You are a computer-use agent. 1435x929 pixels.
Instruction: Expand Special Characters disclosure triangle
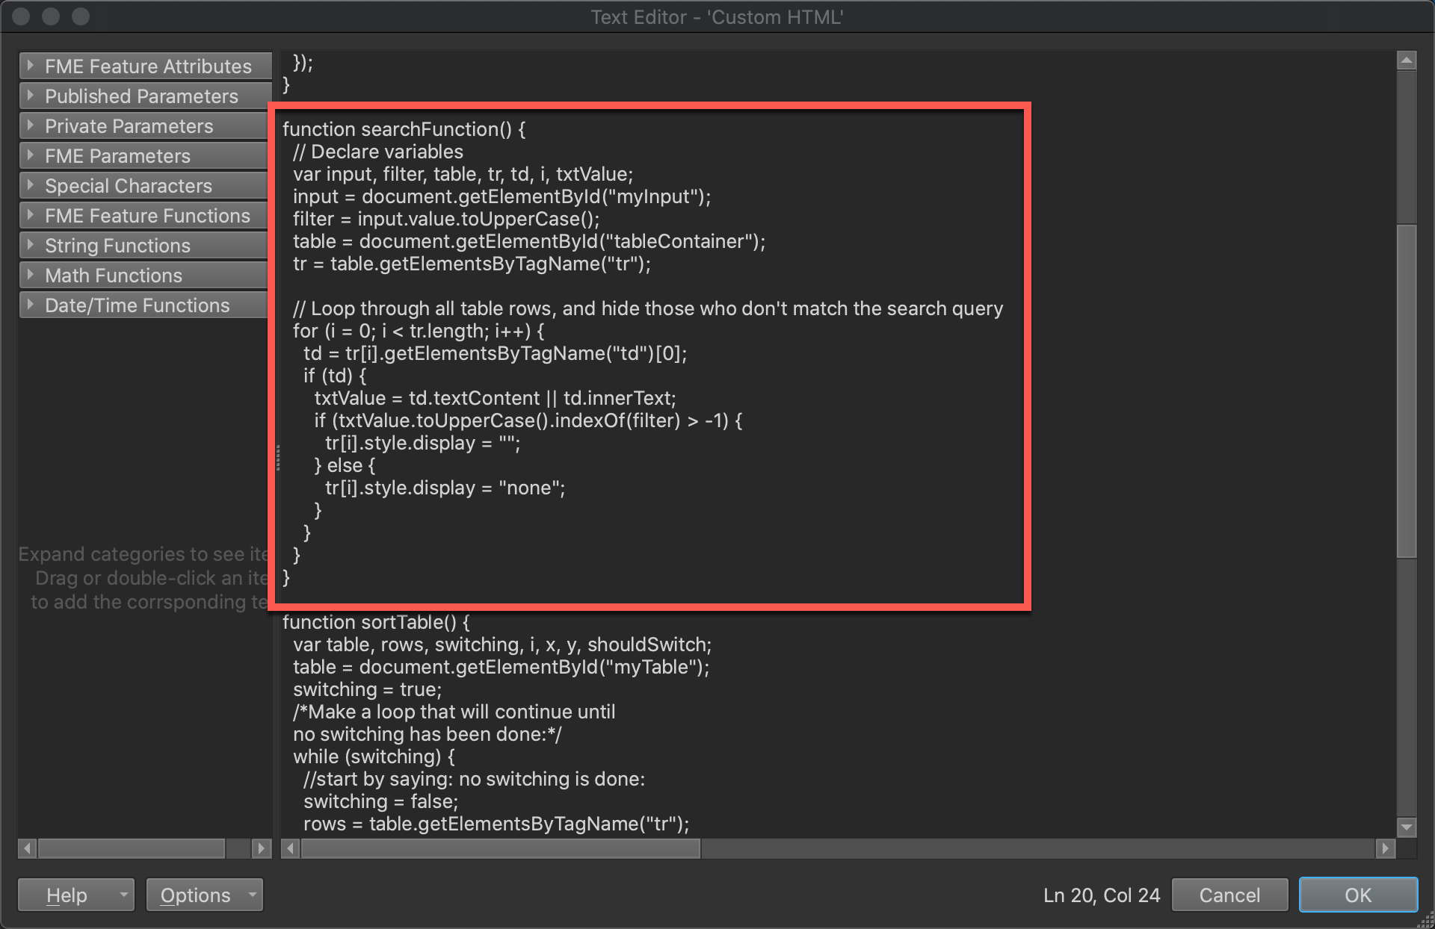point(30,185)
